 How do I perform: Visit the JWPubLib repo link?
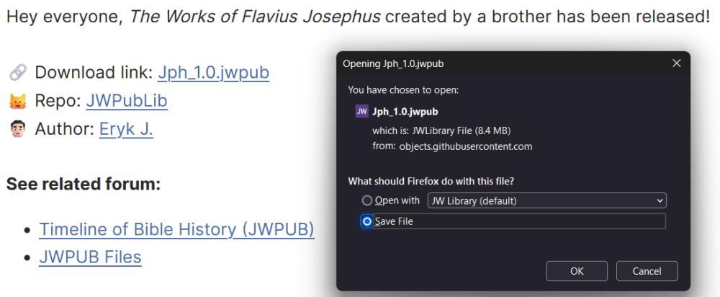(127, 101)
